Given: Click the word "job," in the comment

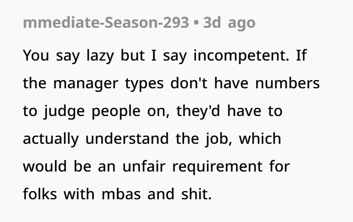Looking at the screenshot, I should [218, 139].
